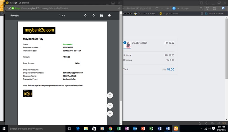Click the theme shirt icon in title bar
The image size is (228, 132).
click(x=207, y=3)
